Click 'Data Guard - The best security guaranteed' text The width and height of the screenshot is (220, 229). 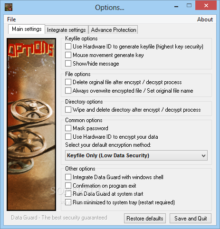coord(59,218)
